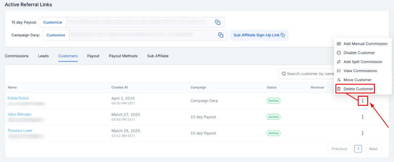Click the View Commissions list icon

pos(339,71)
